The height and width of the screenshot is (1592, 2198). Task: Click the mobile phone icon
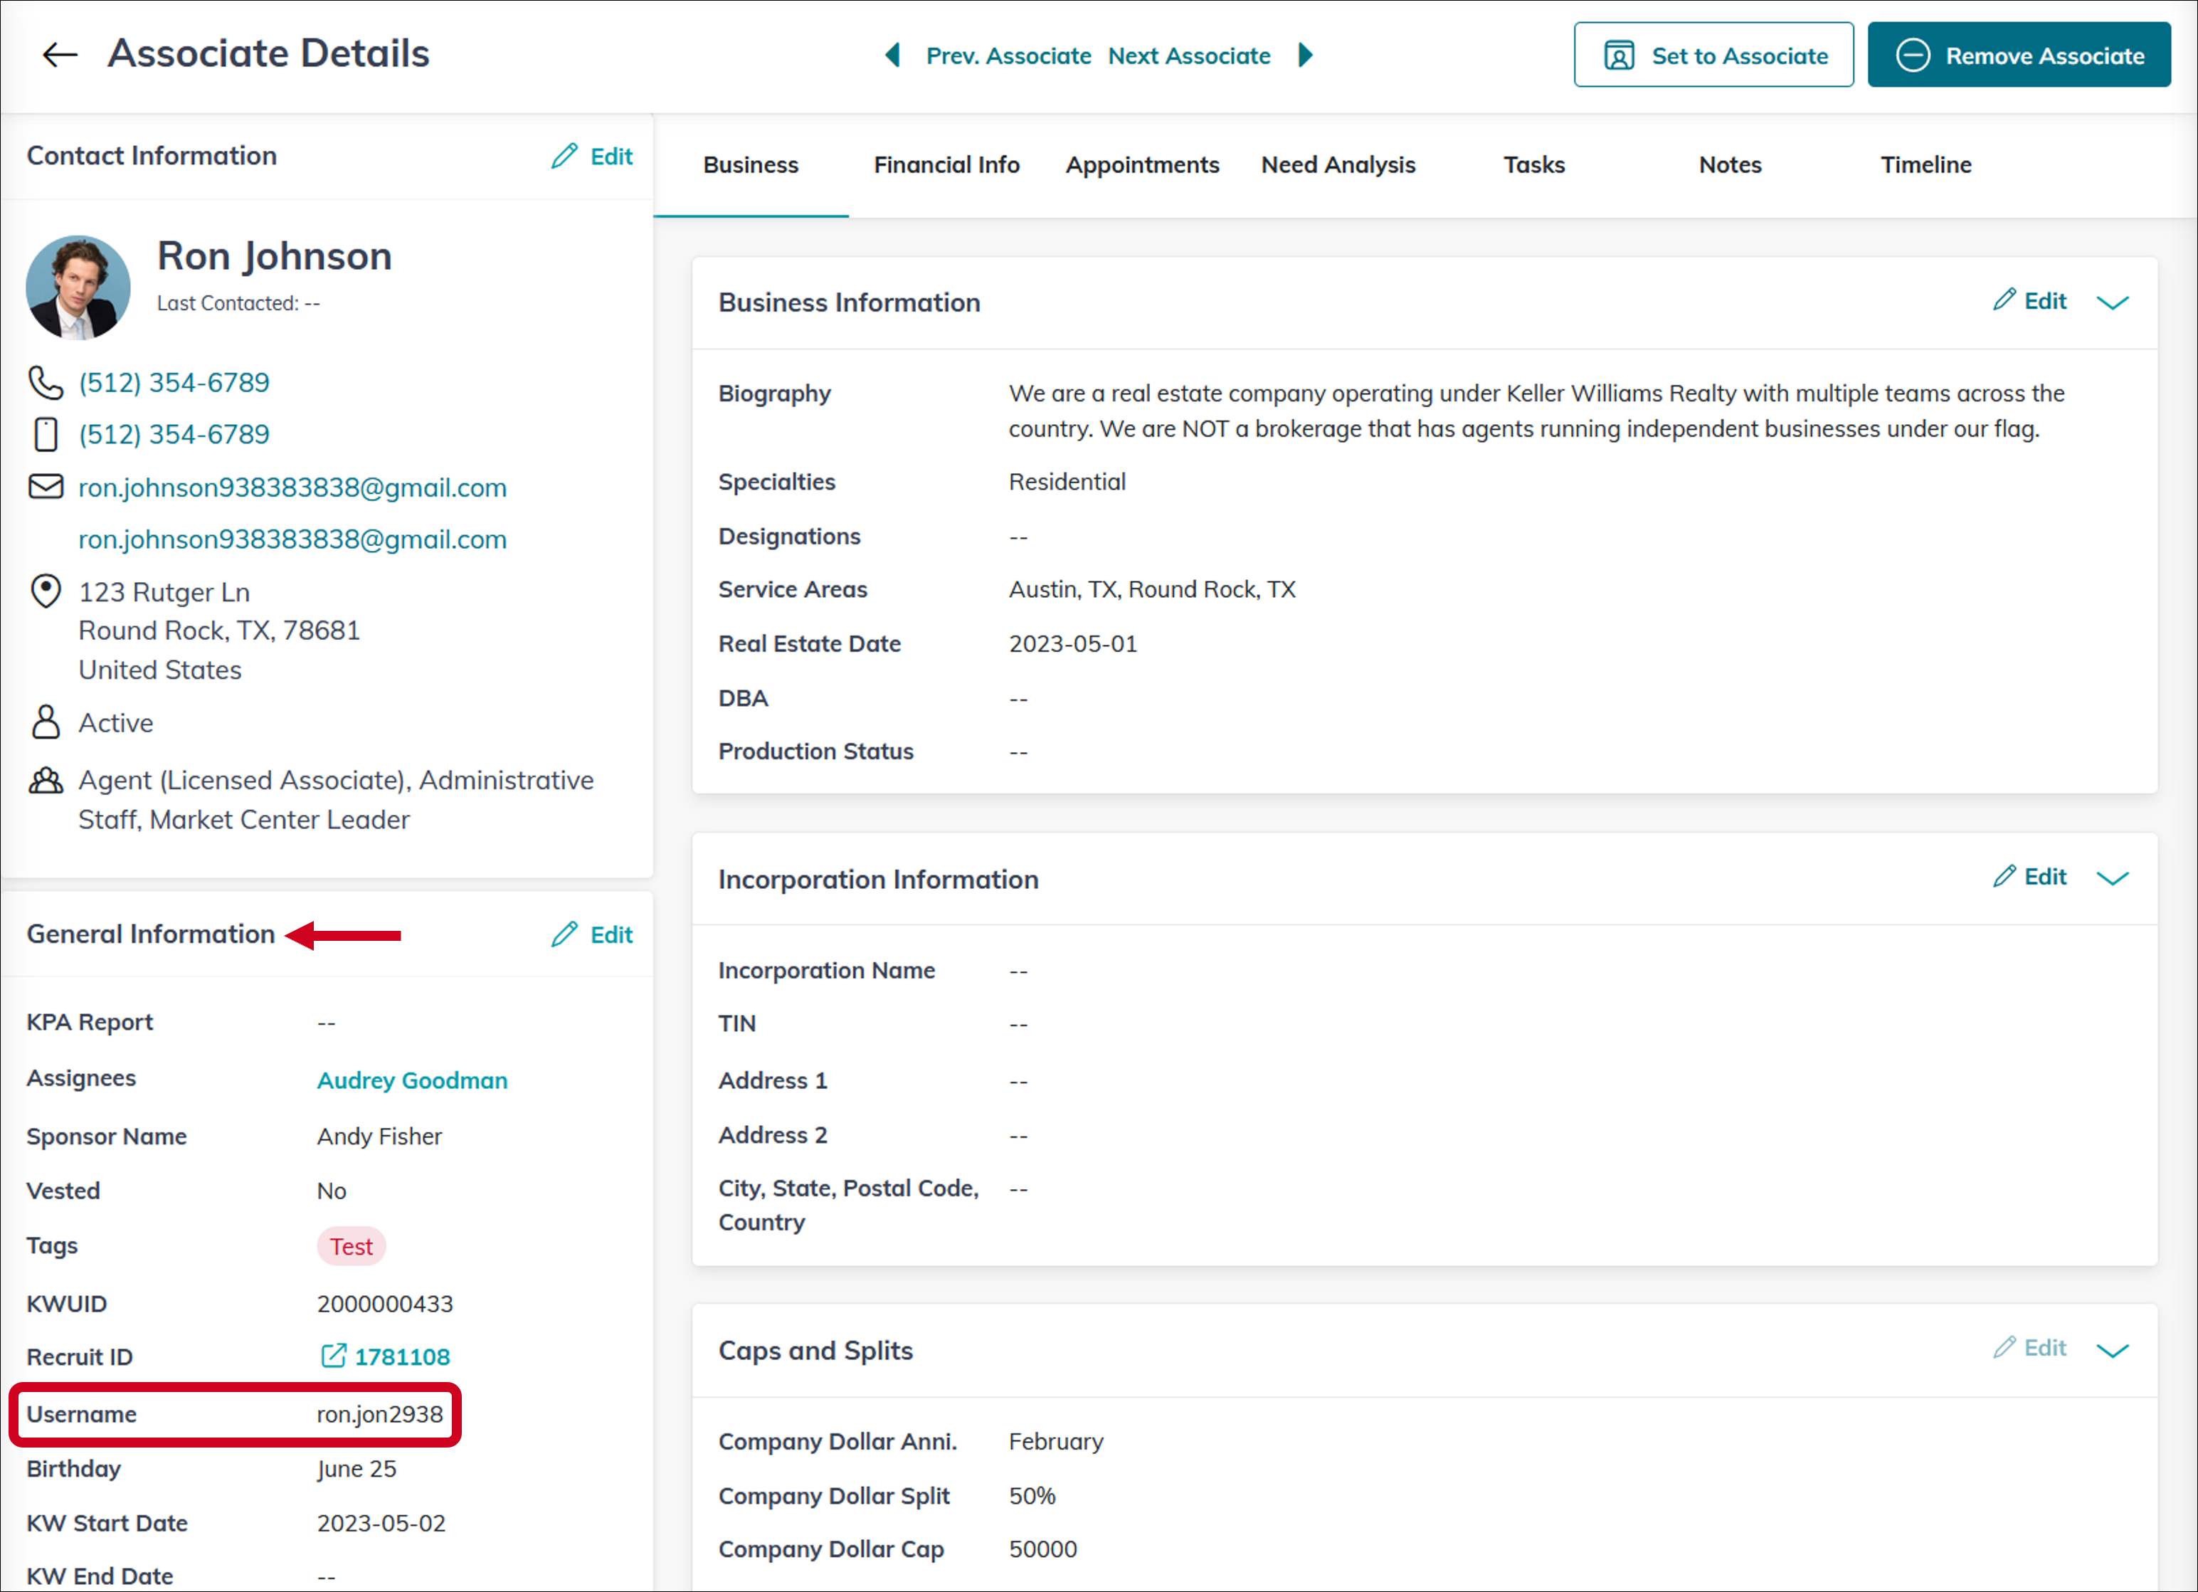click(46, 434)
